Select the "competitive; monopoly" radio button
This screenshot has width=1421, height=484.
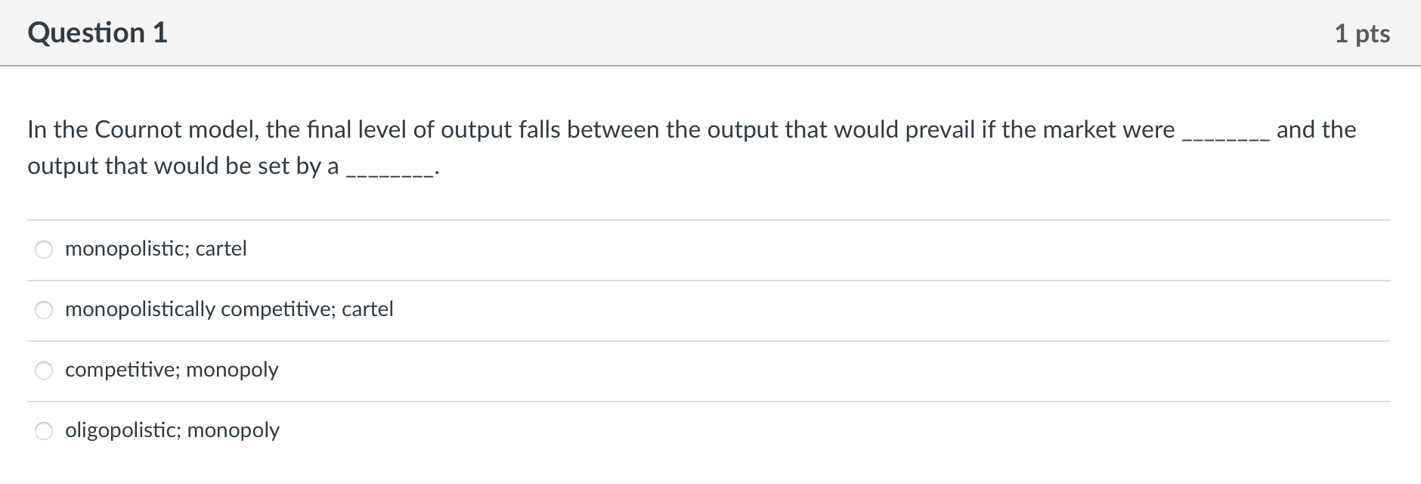tap(44, 369)
